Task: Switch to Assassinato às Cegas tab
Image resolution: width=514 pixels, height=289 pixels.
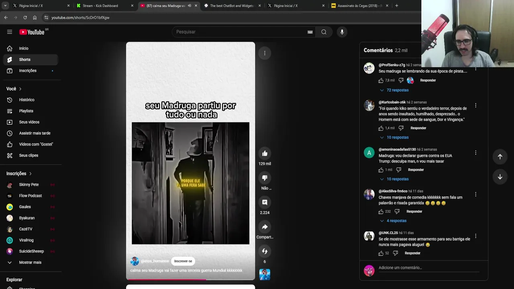Action: point(359,6)
